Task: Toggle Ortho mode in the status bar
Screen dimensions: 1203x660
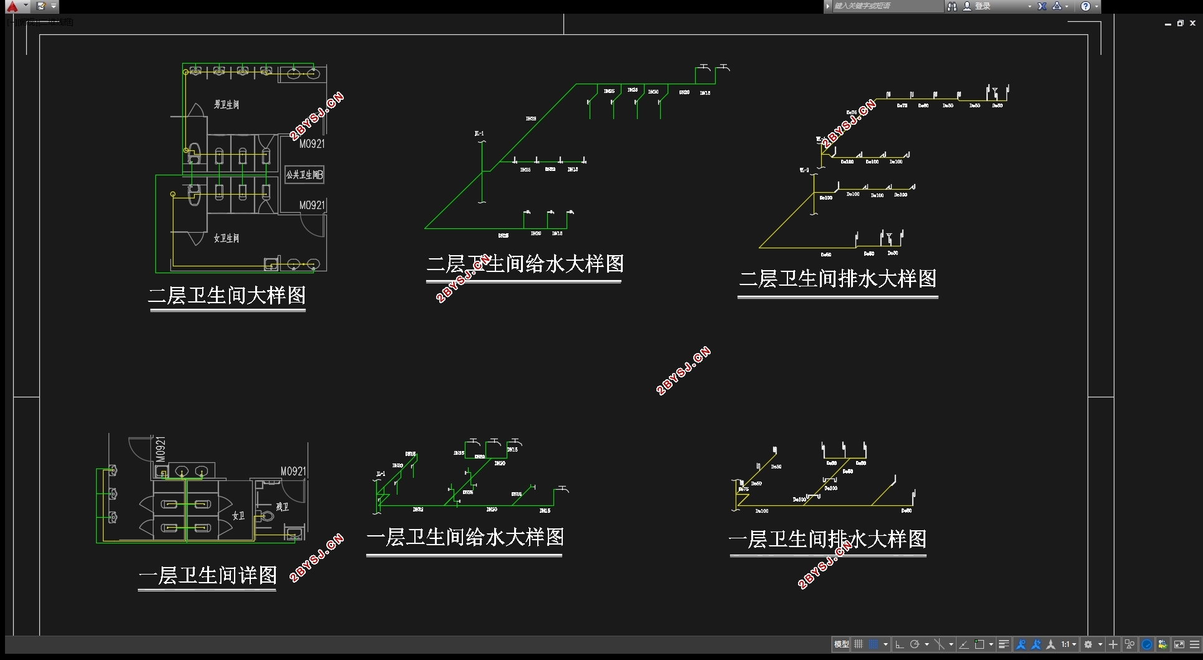Action: point(900,644)
